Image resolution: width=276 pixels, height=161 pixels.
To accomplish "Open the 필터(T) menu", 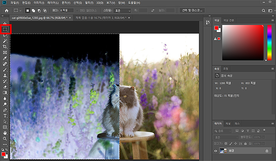I will click(x=89, y=3).
